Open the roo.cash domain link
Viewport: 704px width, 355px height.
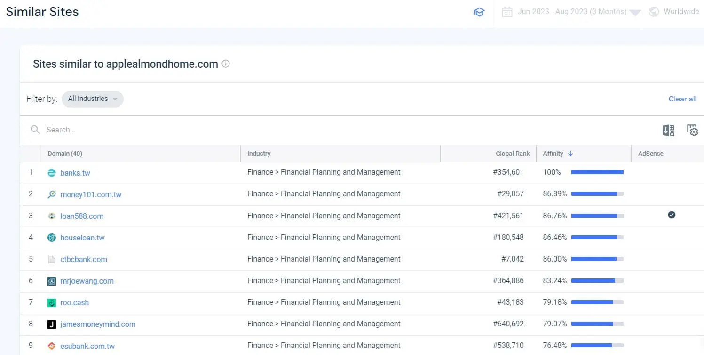tap(74, 302)
